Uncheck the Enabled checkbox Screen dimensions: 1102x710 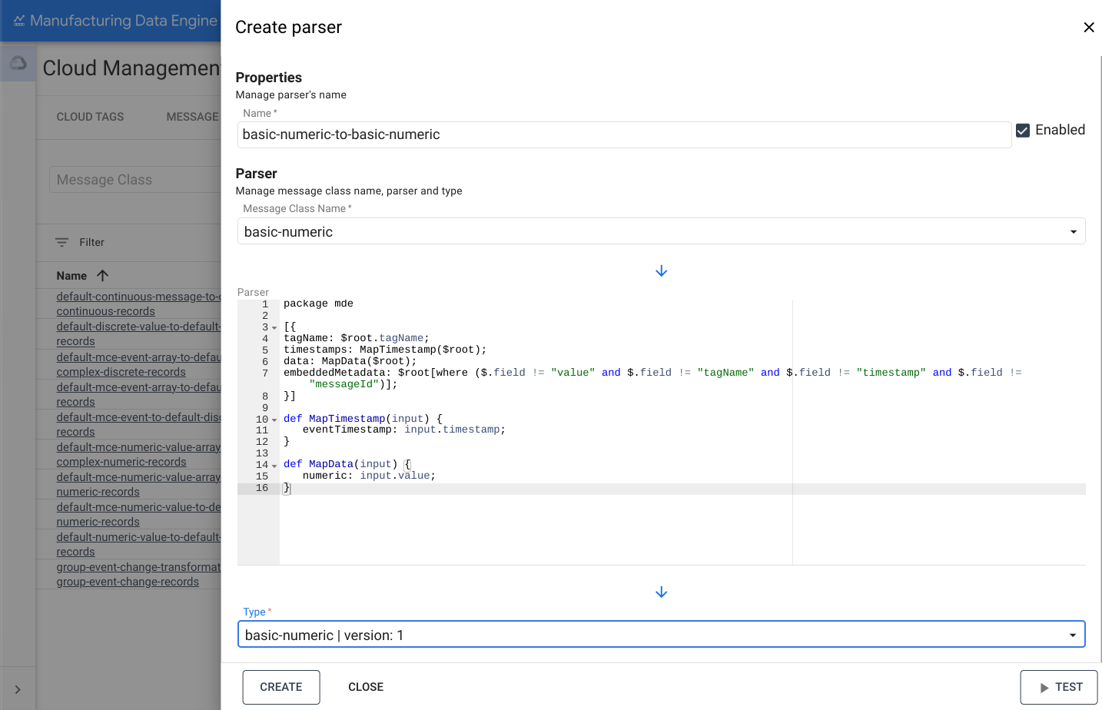pos(1023,130)
